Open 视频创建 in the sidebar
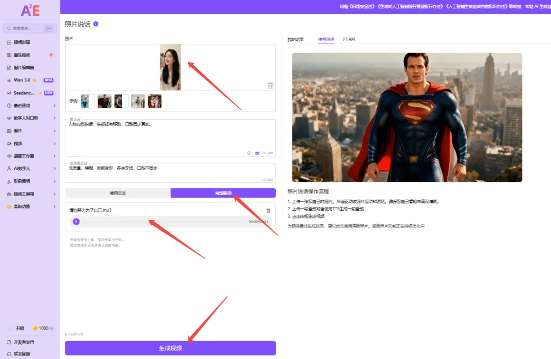551x359 pixels. pos(22,42)
